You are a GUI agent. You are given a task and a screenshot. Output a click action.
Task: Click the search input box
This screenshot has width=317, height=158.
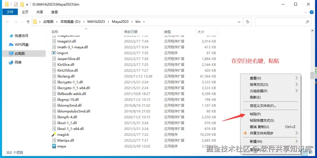click(283, 22)
